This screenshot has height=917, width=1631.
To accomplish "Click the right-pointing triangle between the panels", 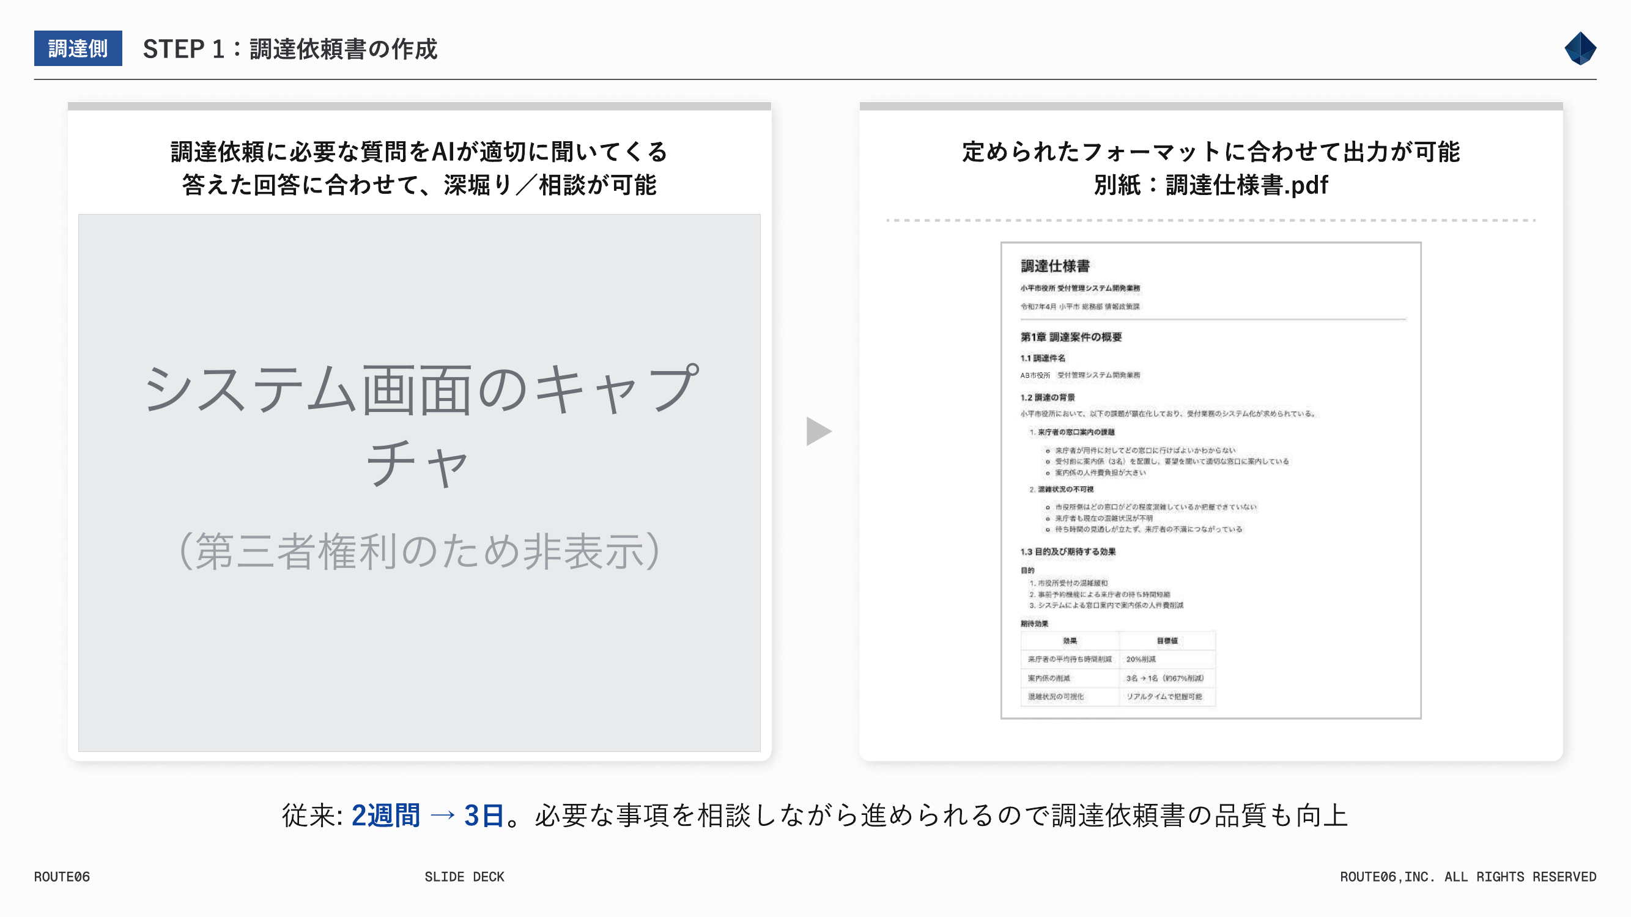I will coord(819,431).
